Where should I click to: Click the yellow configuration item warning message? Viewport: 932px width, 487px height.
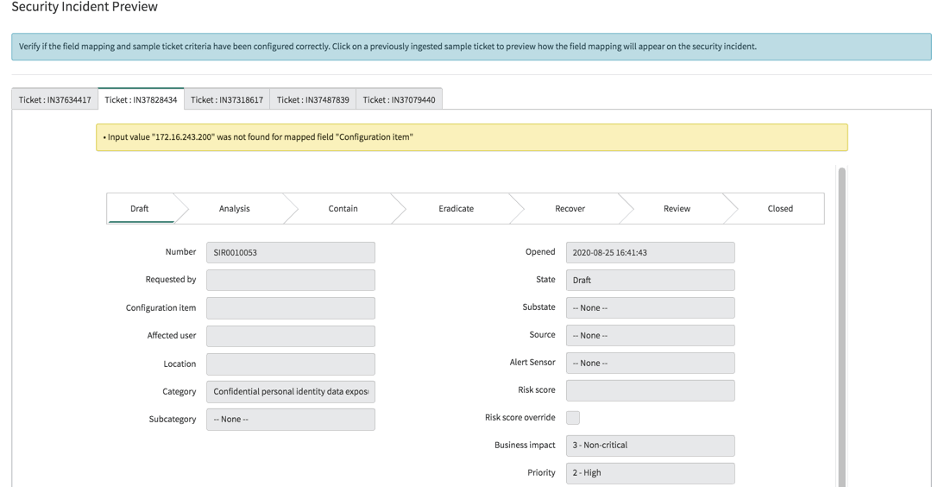pos(472,137)
